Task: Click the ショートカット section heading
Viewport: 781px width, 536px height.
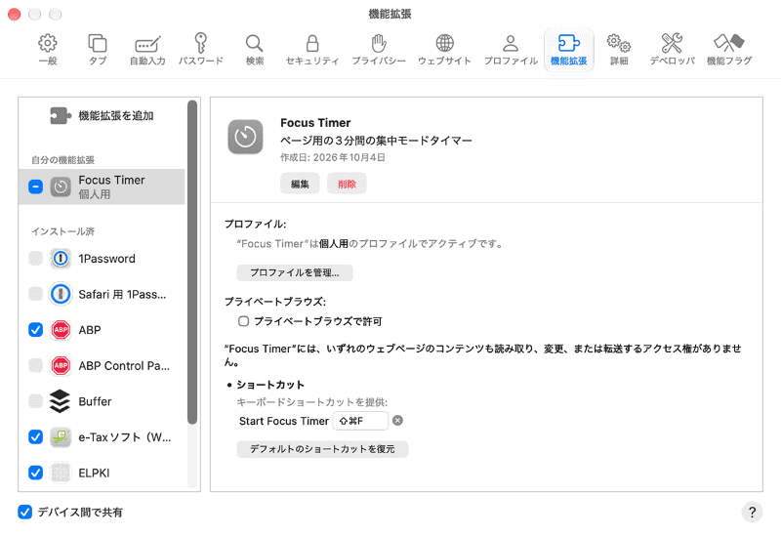Action: pos(270,385)
